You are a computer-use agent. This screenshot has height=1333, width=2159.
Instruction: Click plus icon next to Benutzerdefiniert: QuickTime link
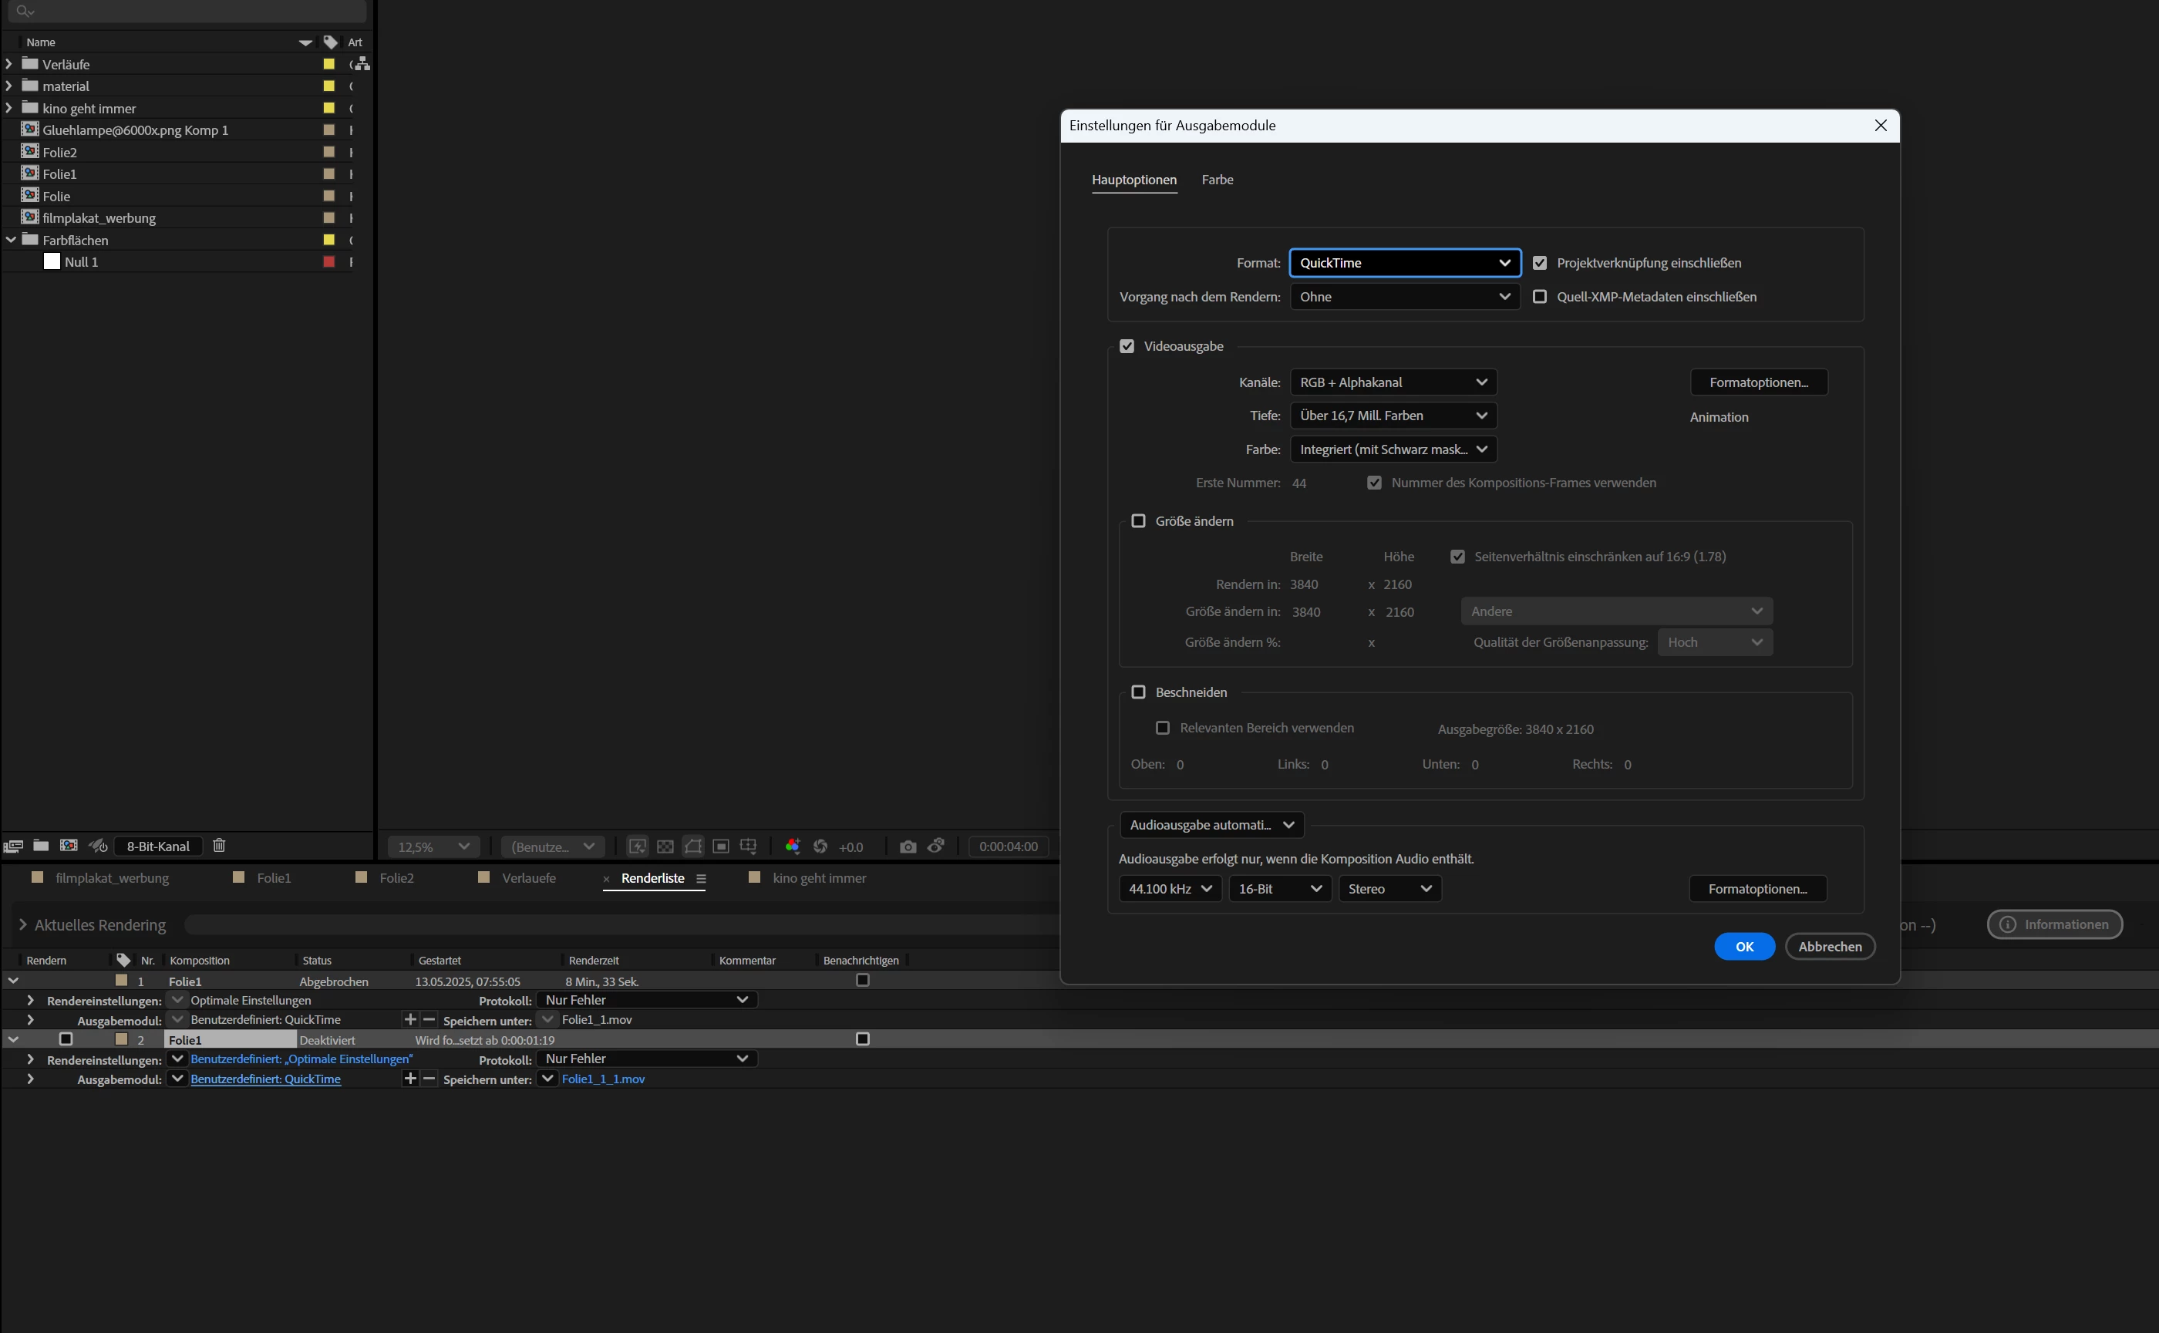[x=410, y=1079]
